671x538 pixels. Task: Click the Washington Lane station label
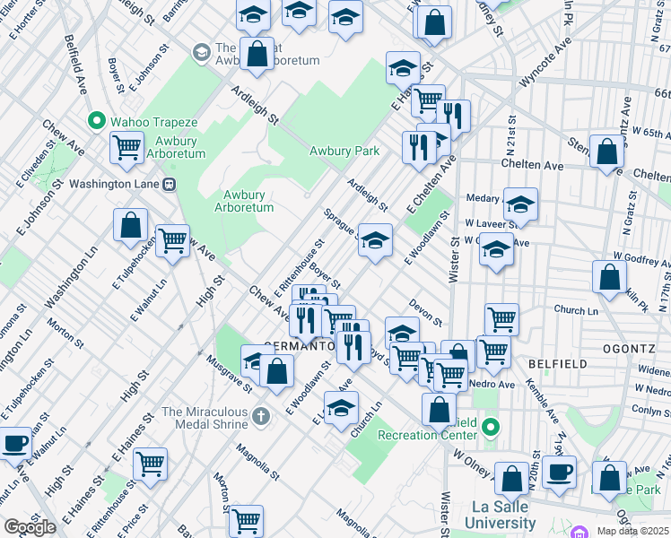click(114, 185)
